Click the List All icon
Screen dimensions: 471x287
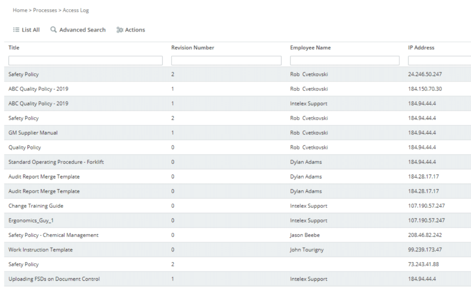tap(16, 30)
